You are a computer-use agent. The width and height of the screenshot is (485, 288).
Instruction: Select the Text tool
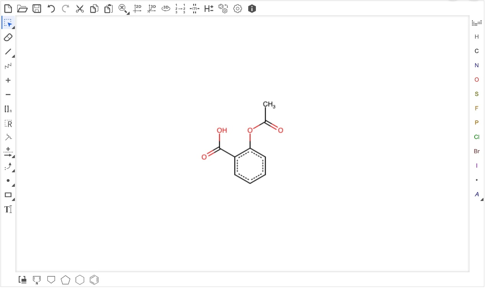click(x=8, y=209)
